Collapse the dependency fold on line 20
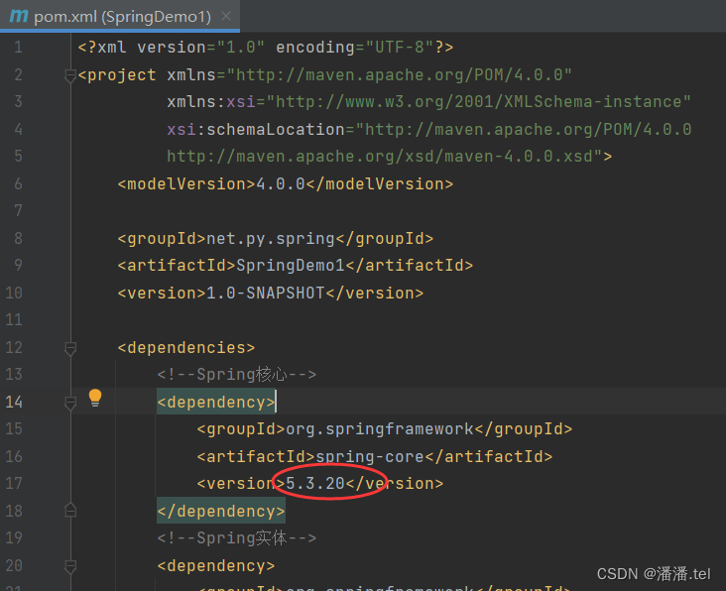The width and height of the screenshot is (726, 591). (70, 566)
